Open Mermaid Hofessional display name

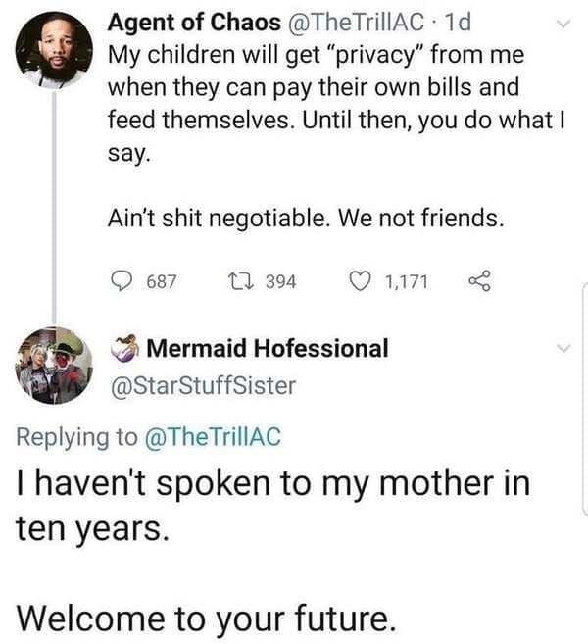tap(267, 348)
